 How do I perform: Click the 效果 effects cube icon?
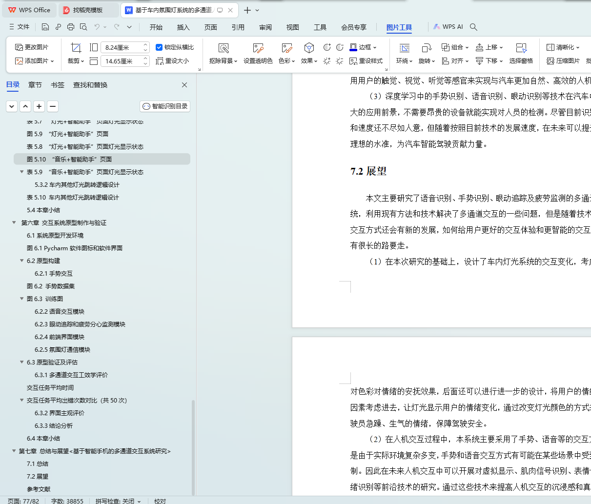[309, 48]
